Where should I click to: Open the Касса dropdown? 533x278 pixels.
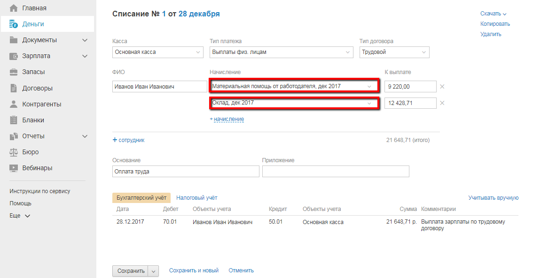[x=158, y=52]
